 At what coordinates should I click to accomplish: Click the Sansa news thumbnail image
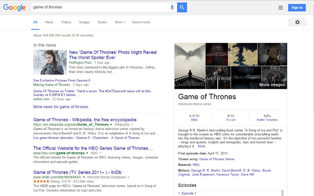[50, 62]
